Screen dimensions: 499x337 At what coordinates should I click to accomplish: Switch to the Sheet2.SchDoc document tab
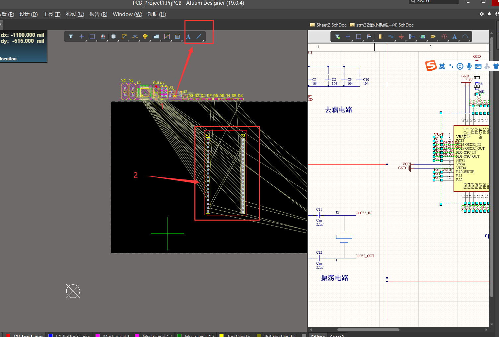[x=328, y=25]
